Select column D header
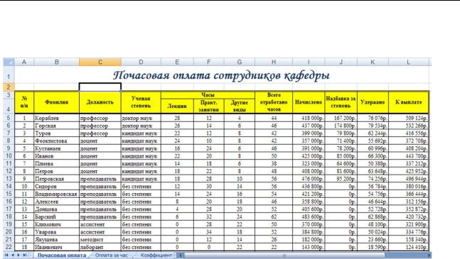Image resolution: width=460 pixels, height=259 pixels. tap(141, 62)
